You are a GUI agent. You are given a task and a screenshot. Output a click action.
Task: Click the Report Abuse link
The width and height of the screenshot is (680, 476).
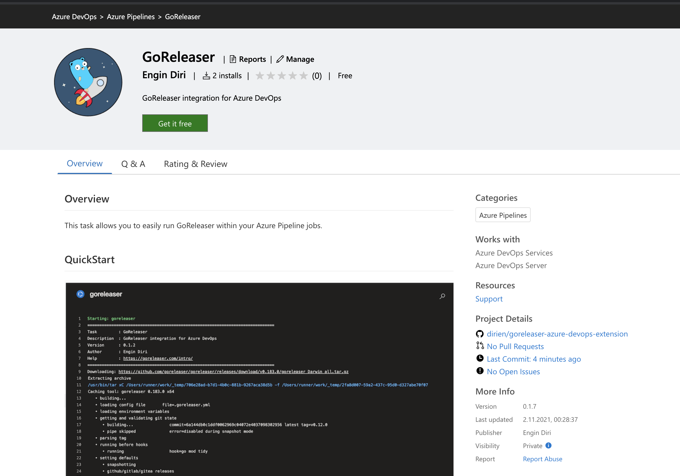point(542,458)
